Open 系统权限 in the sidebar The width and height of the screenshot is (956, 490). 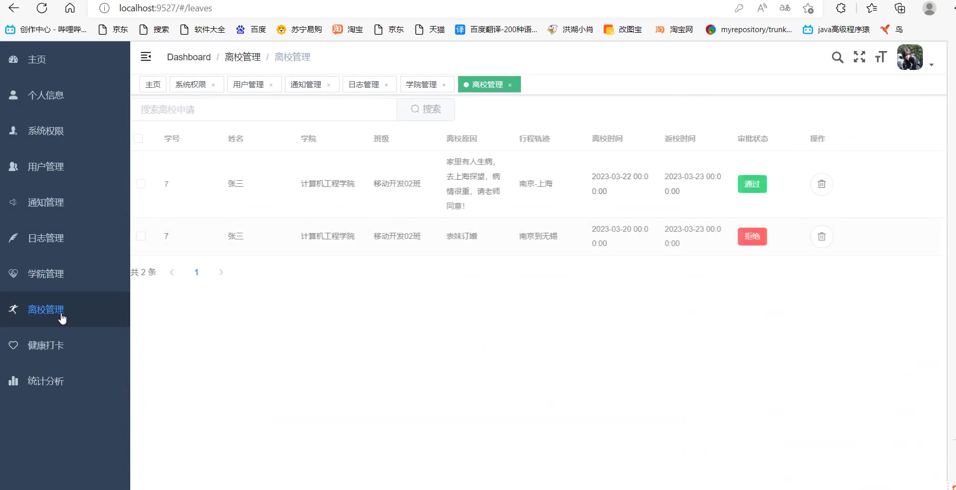(65, 131)
